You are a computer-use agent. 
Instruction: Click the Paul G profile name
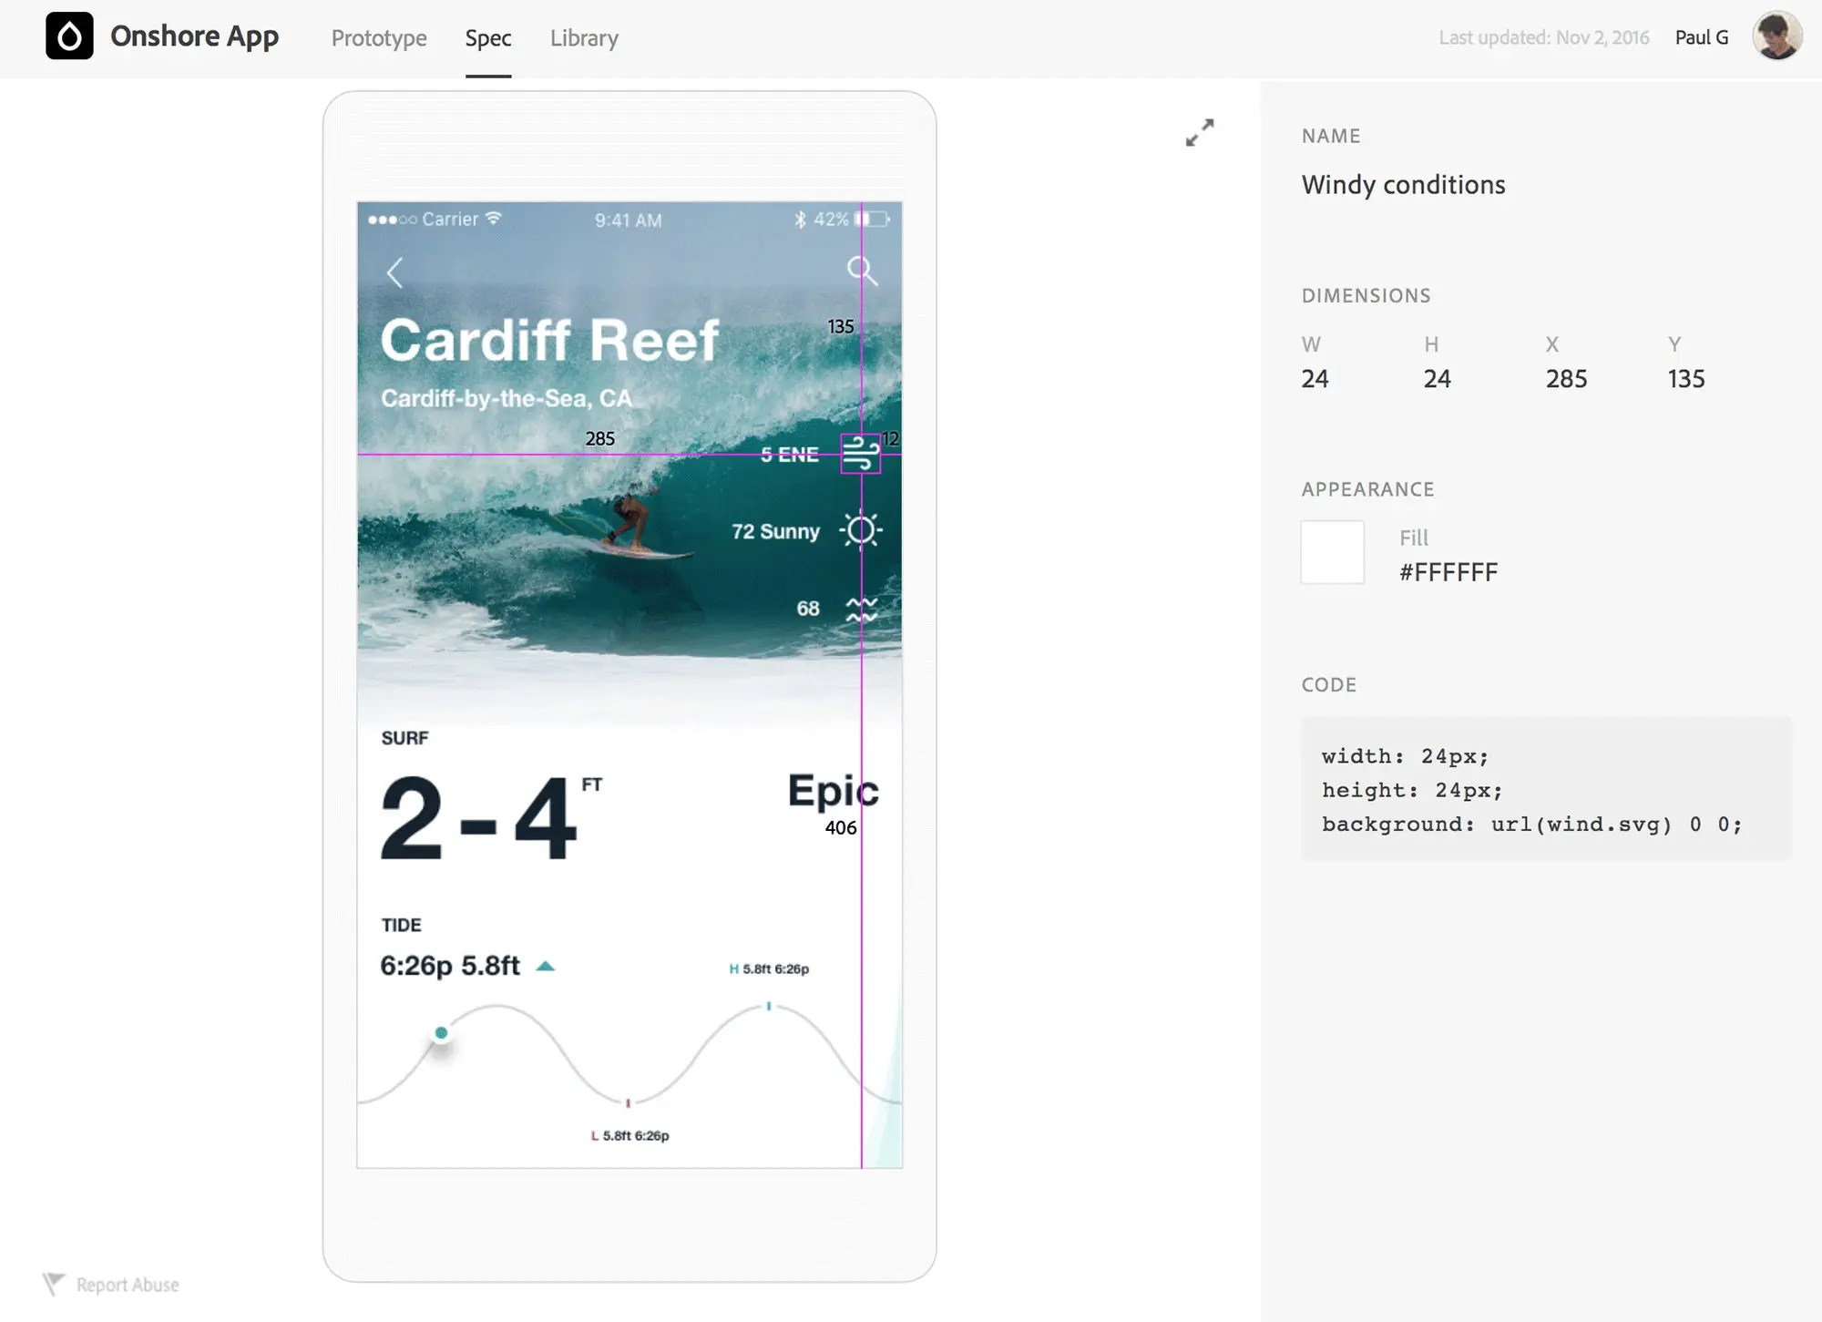(x=1701, y=37)
